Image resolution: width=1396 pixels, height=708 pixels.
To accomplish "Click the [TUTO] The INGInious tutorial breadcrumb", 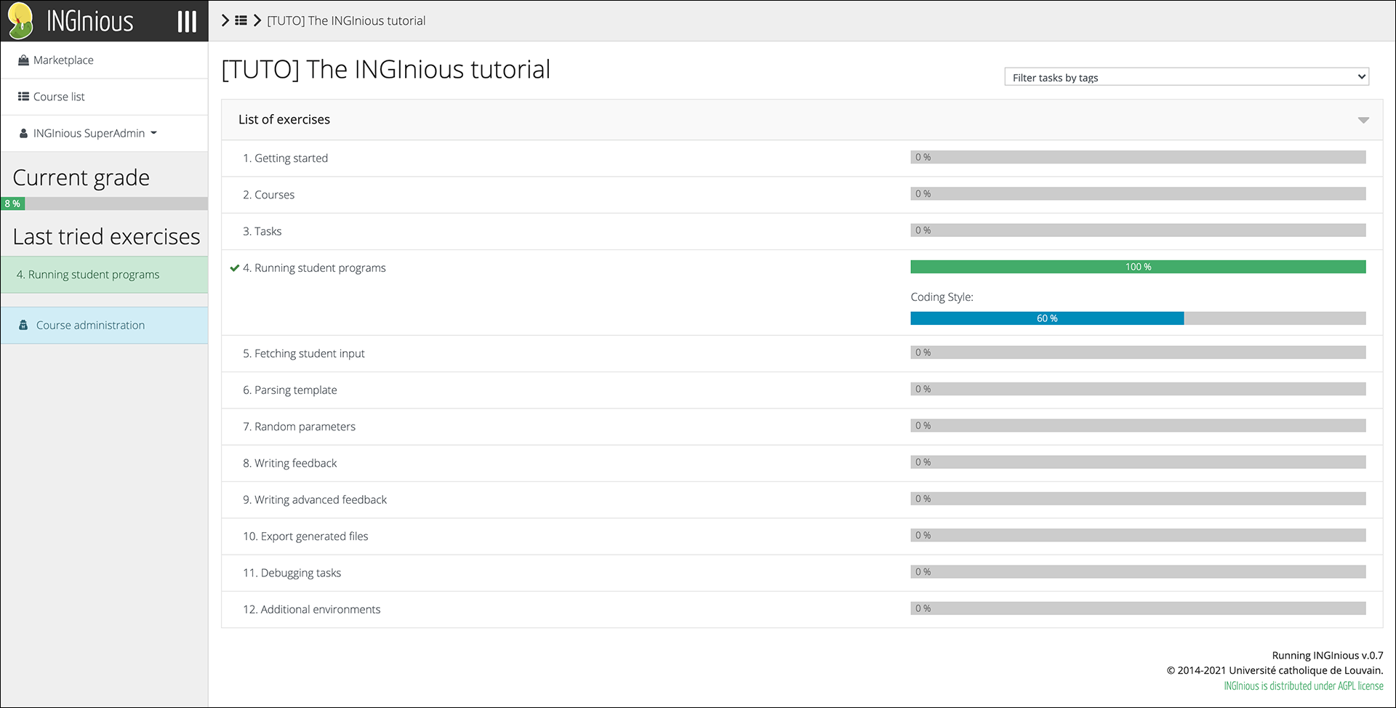I will [x=346, y=20].
